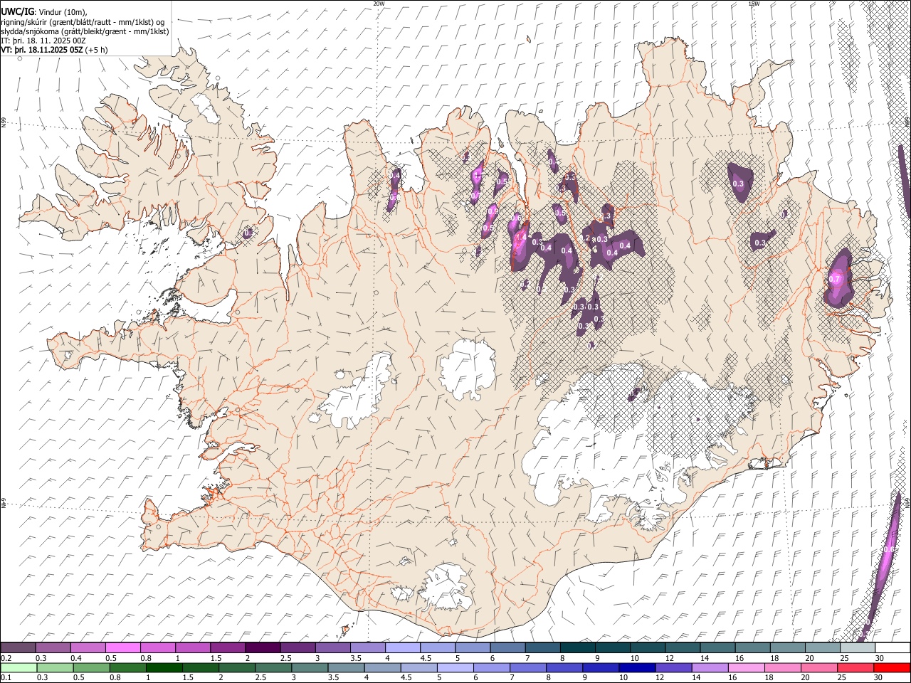Click the 'UWC/IG: Vindur (10m)' title line
The image size is (911, 683).
coord(44,12)
